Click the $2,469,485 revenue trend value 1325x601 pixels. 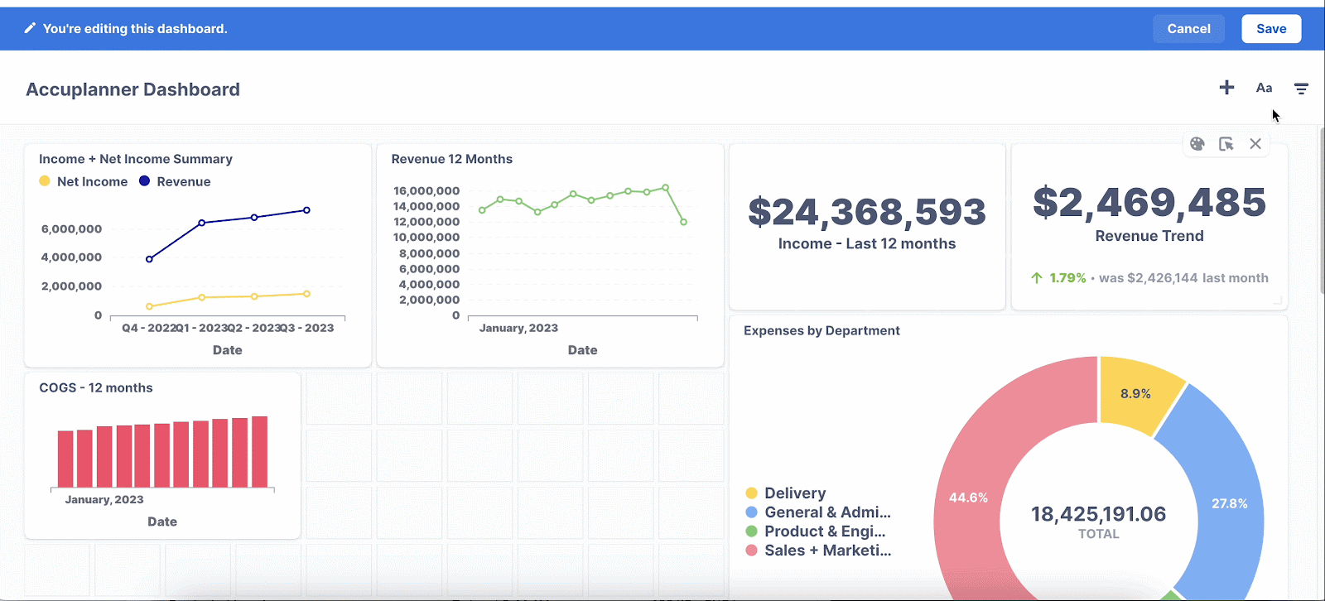coord(1149,202)
